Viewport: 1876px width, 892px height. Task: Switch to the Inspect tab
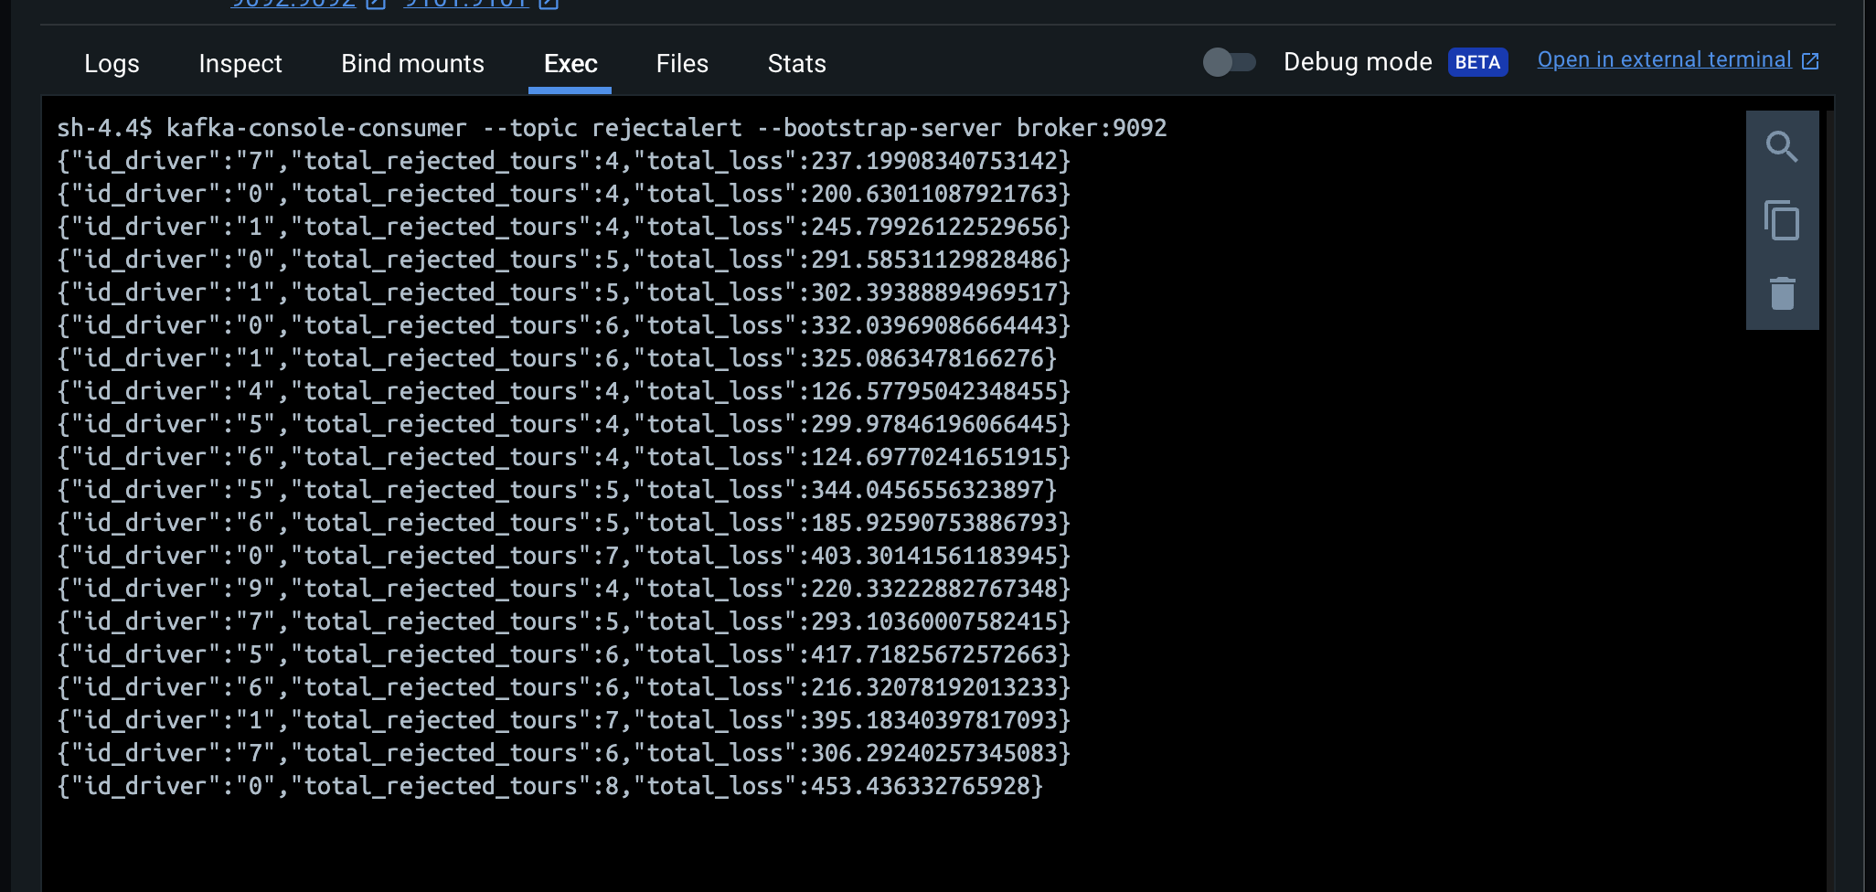point(240,63)
